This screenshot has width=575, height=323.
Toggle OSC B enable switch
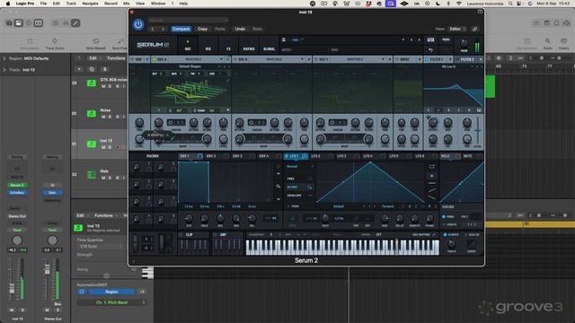(235, 59)
